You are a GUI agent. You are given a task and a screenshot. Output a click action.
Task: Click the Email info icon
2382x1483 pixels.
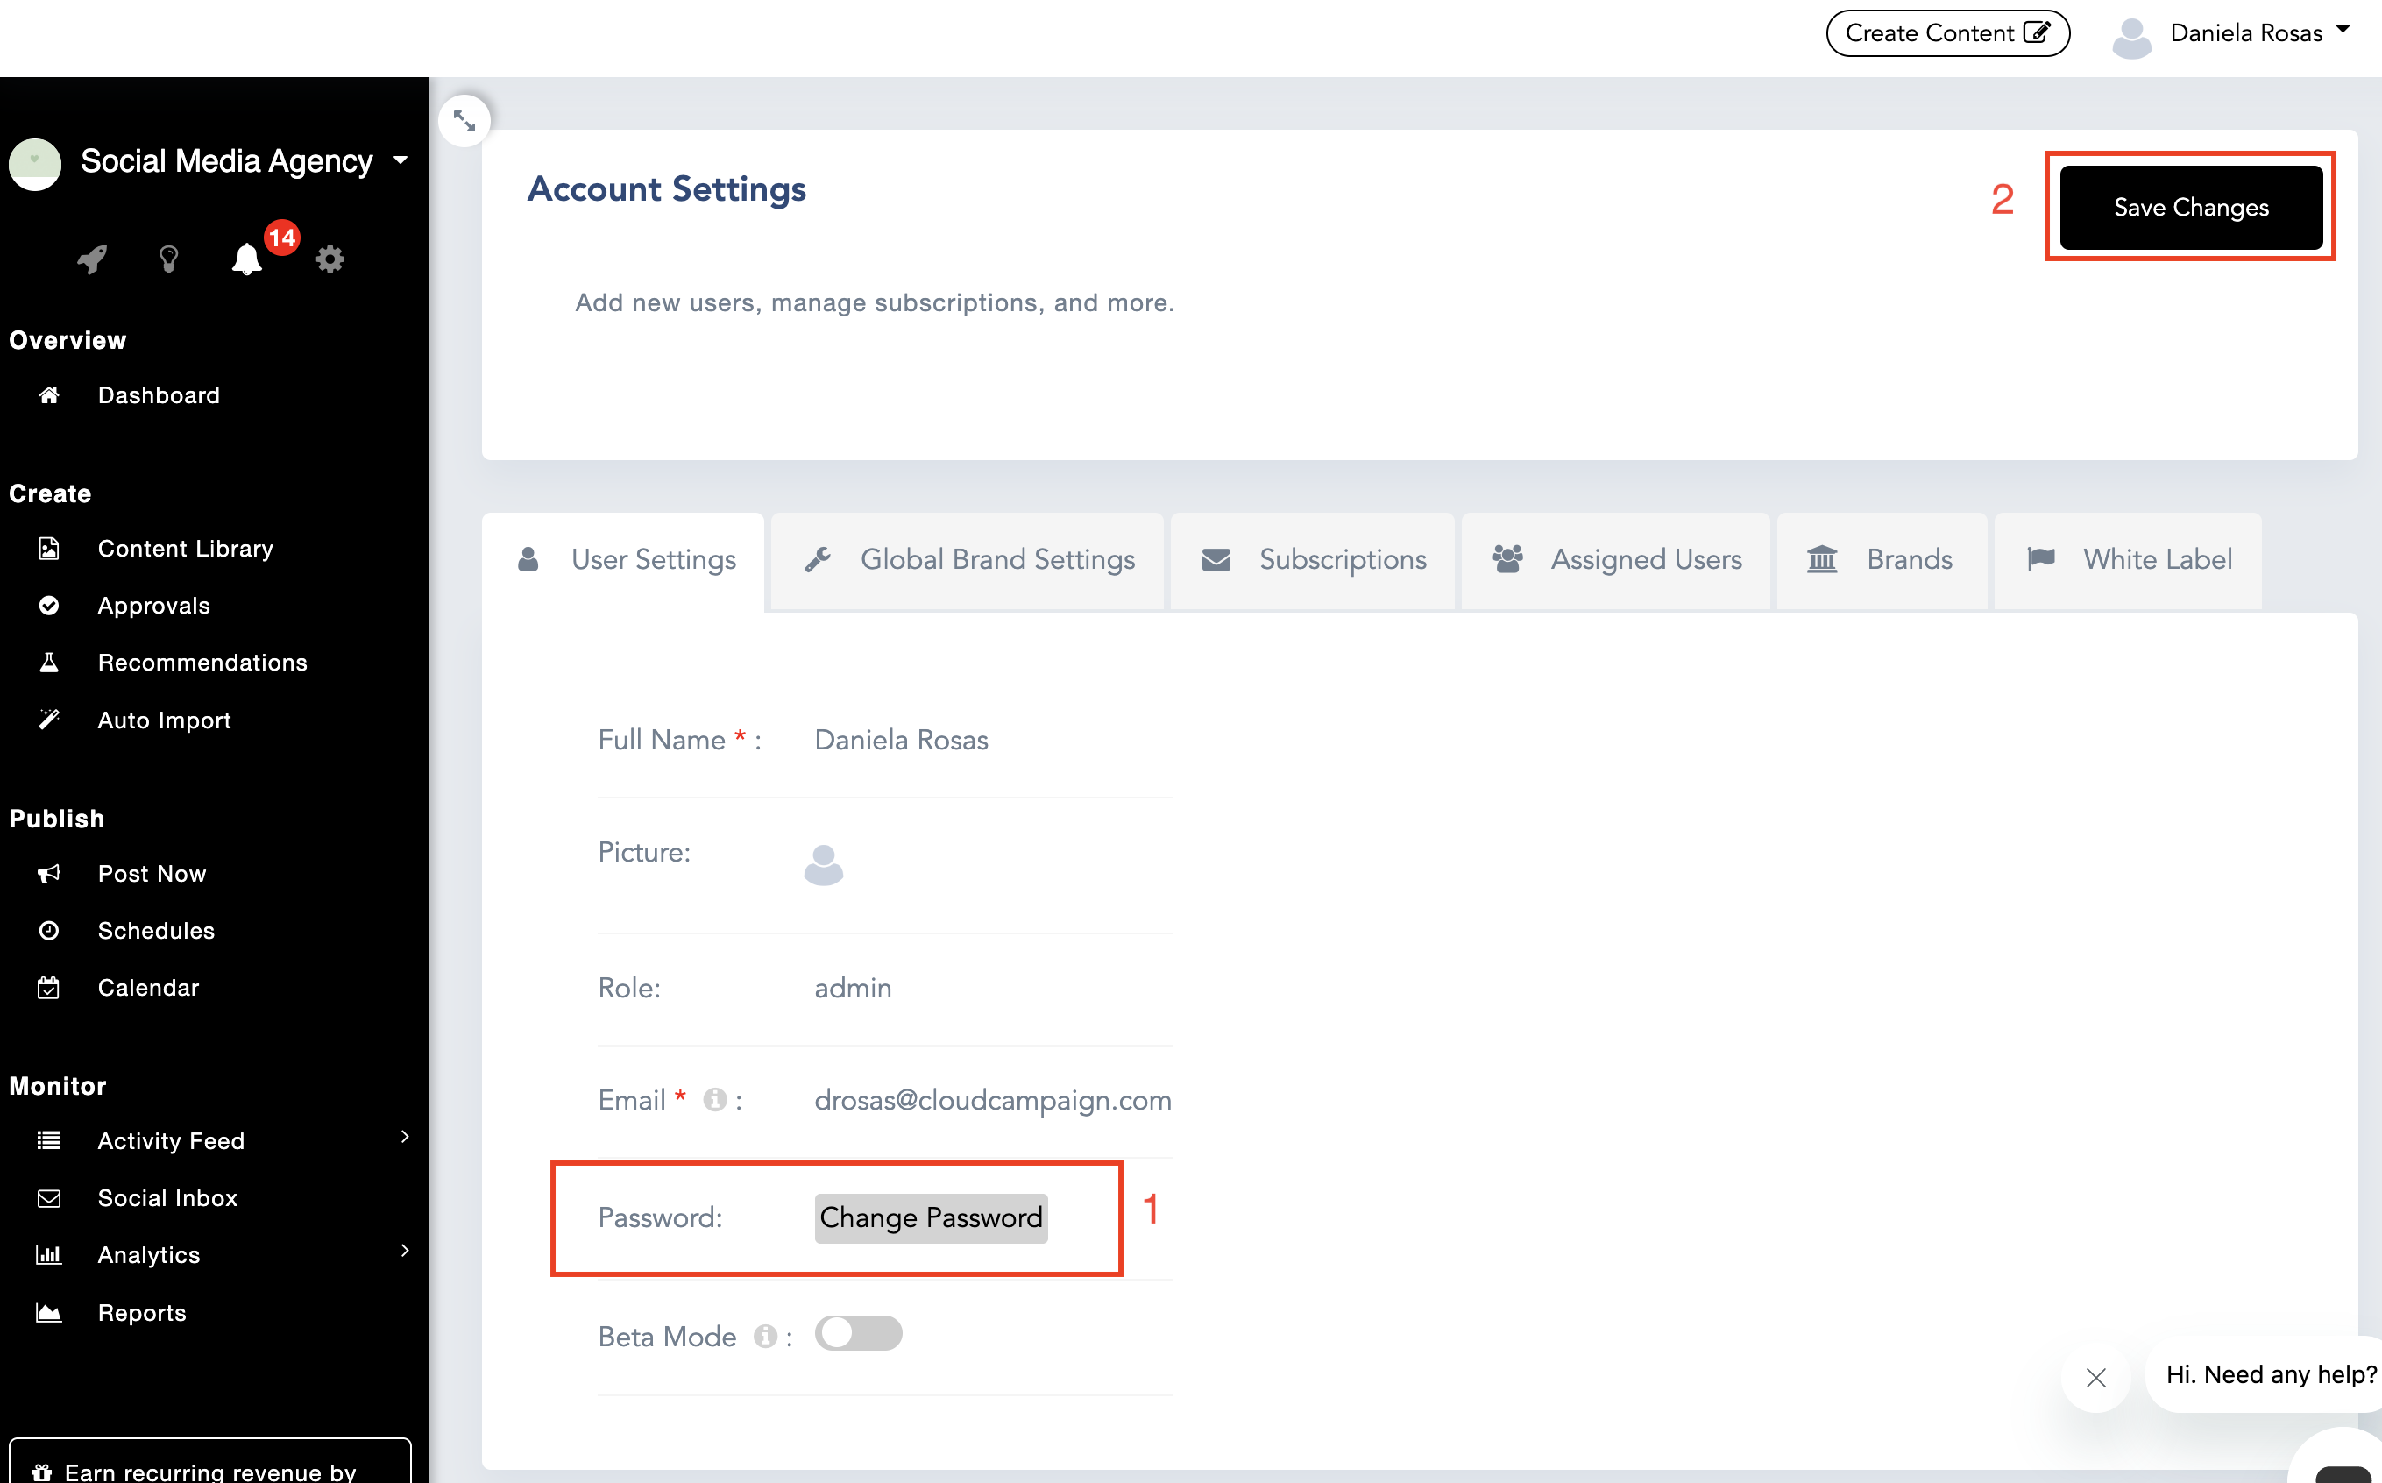(x=715, y=1101)
